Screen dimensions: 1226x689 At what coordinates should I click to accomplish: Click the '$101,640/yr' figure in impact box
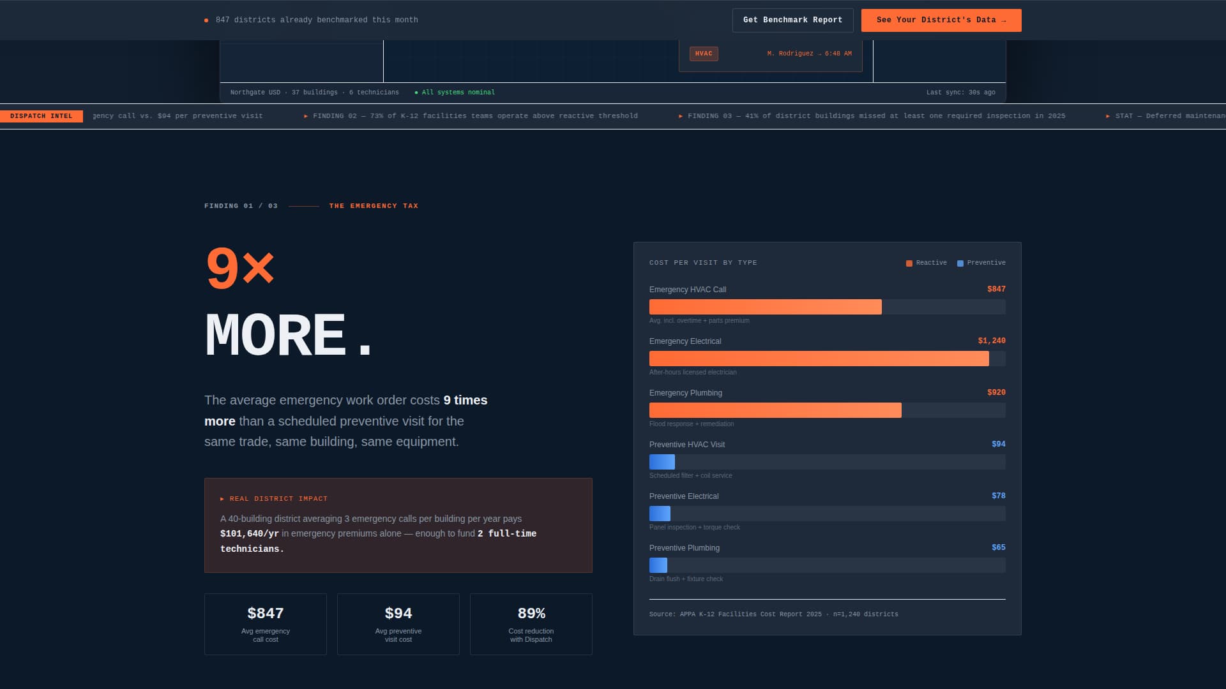tap(250, 534)
